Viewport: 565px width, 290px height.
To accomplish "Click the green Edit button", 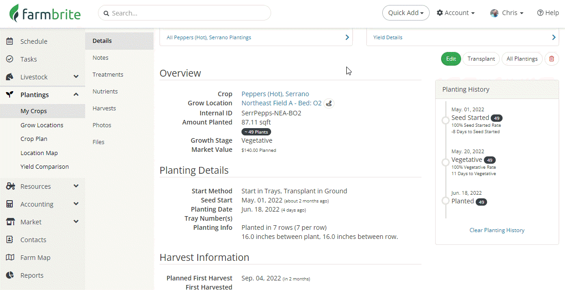I will [x=451, y=59].
